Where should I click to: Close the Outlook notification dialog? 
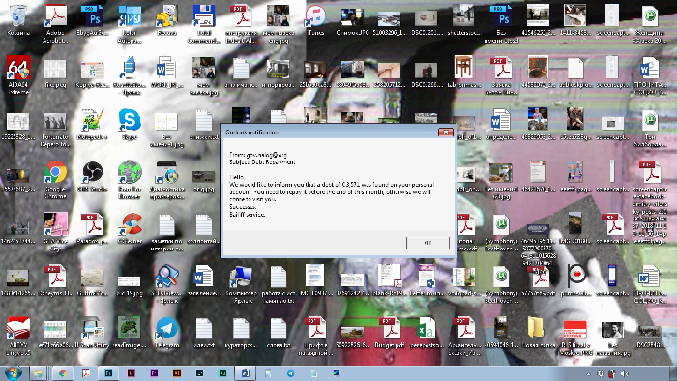[x=446, y=132]
